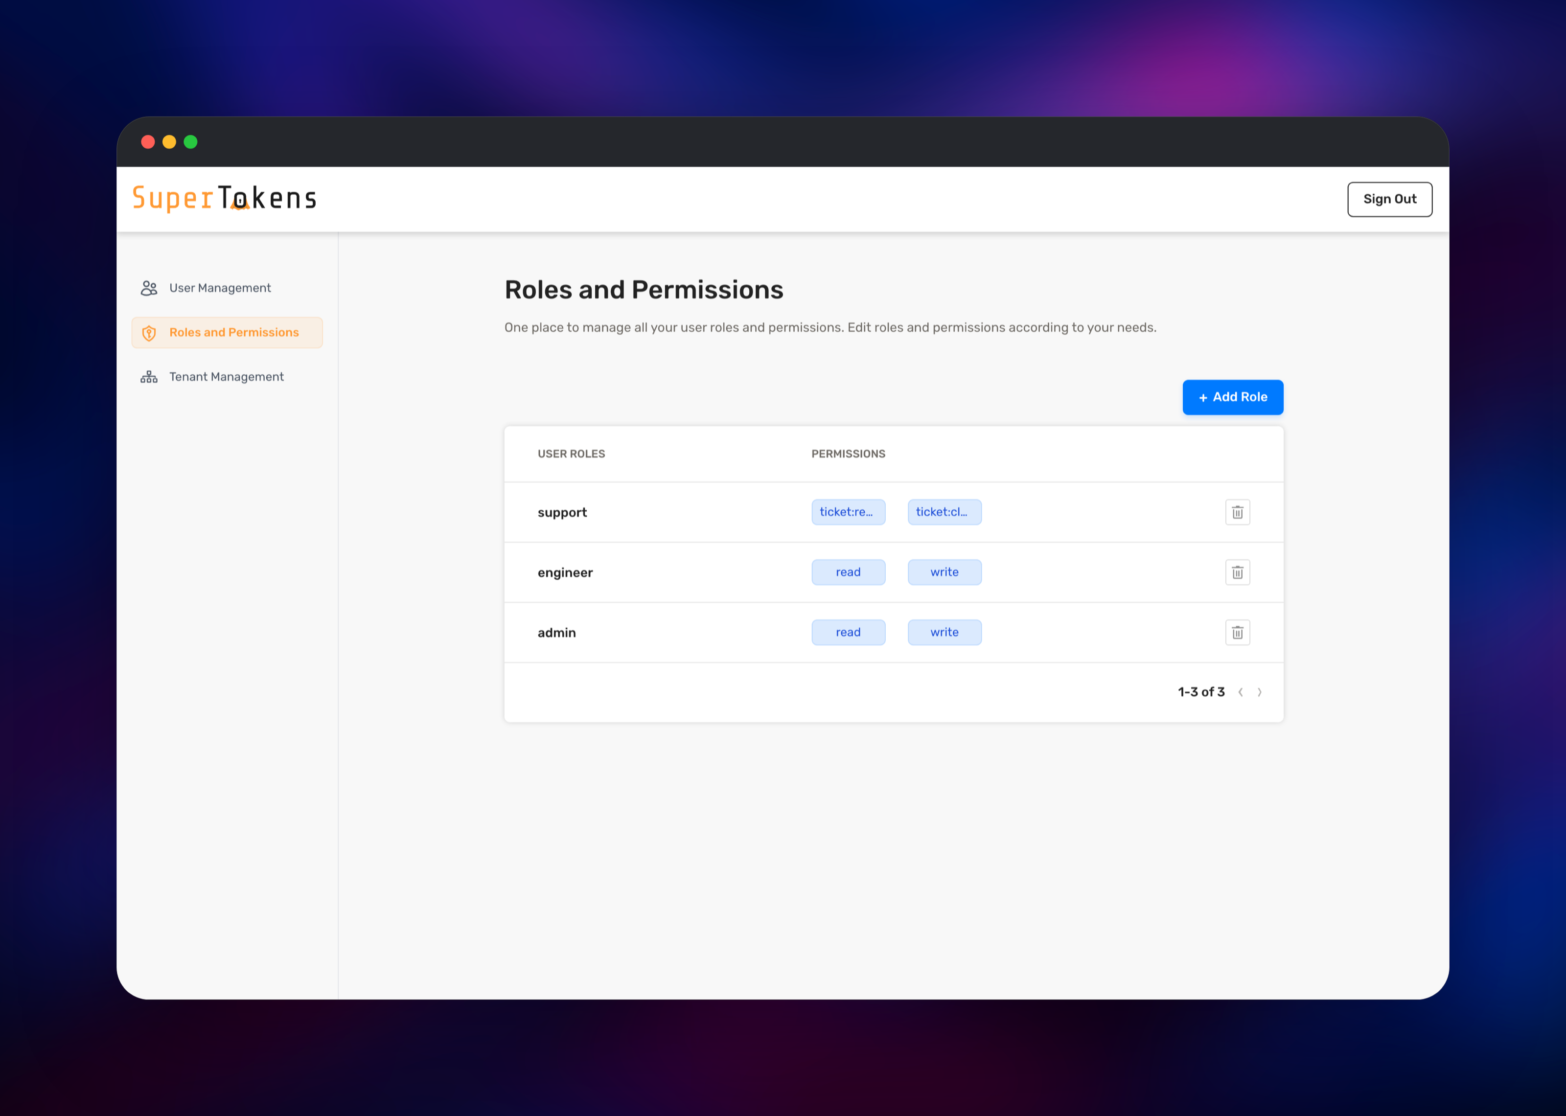Click the User Management people icon
The image size is (1566, 1116).
tap(149, 288)
